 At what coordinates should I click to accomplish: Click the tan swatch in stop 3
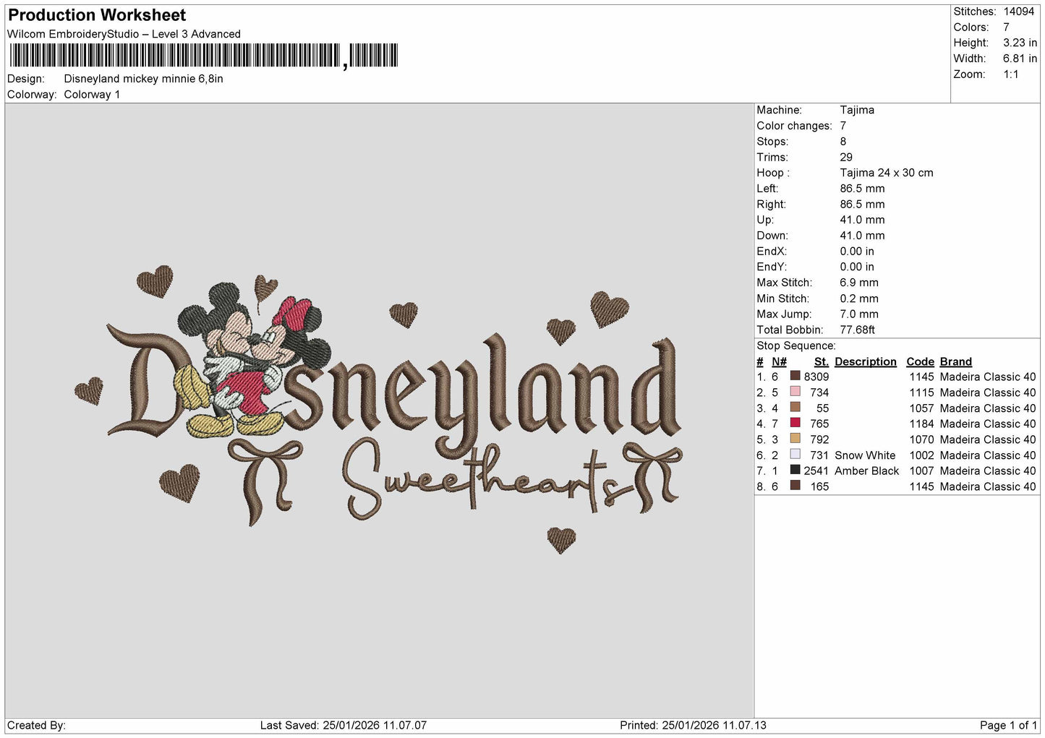(796, 408)
